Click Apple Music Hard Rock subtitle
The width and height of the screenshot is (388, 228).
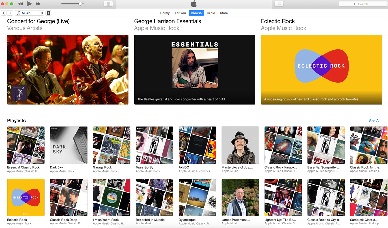pyautogui.click(x=195, y=171)
